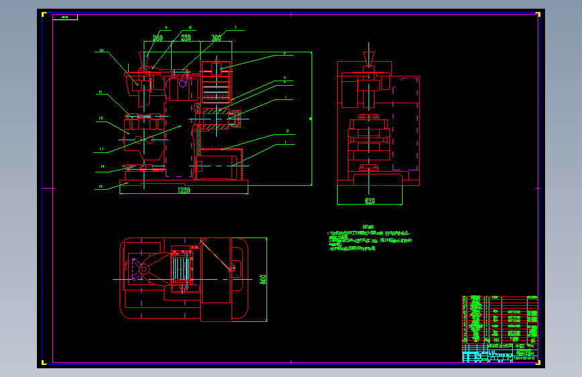Select part leader number 12
The image size is (582, 377).
101,118
